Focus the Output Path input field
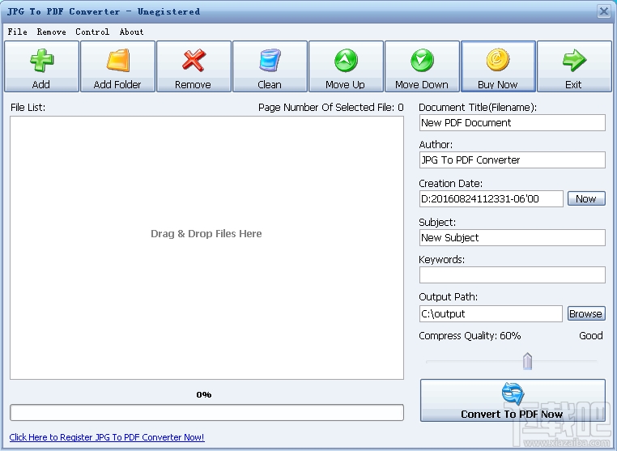617x451 pixels. 491,313
